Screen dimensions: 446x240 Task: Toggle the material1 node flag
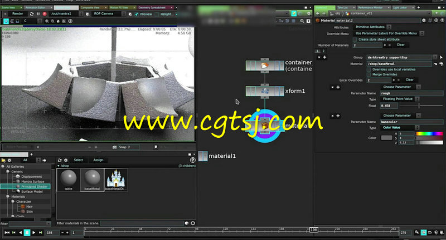[203, 156]
